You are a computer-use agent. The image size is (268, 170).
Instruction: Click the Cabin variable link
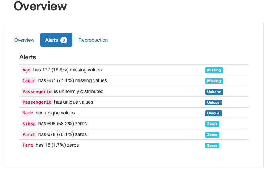pos(29,81)
